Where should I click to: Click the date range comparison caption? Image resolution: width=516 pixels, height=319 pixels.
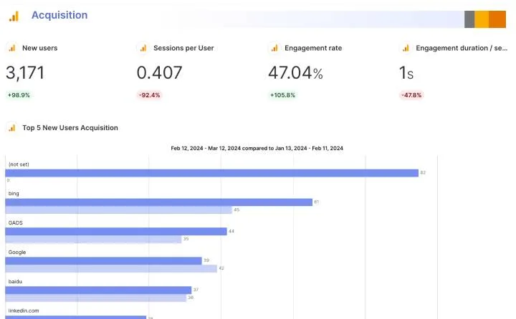(257, 148)
